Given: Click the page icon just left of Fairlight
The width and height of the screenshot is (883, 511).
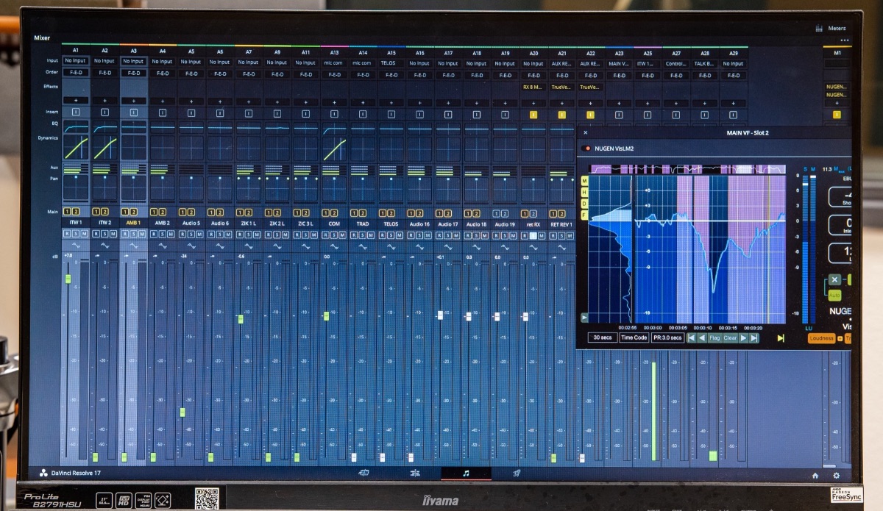Looking at the screenshot, I should click(x=415, y=473).
